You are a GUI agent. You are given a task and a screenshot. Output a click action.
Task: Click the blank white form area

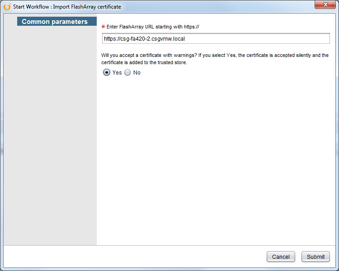coord(216,160)
